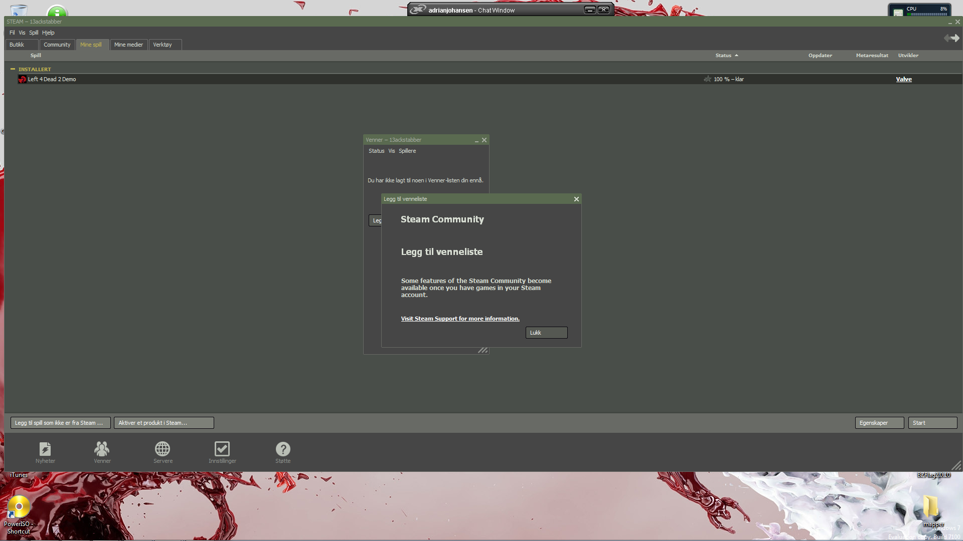
Task: Click the Xfire logo in the chat window title
Action: [417, 10]
